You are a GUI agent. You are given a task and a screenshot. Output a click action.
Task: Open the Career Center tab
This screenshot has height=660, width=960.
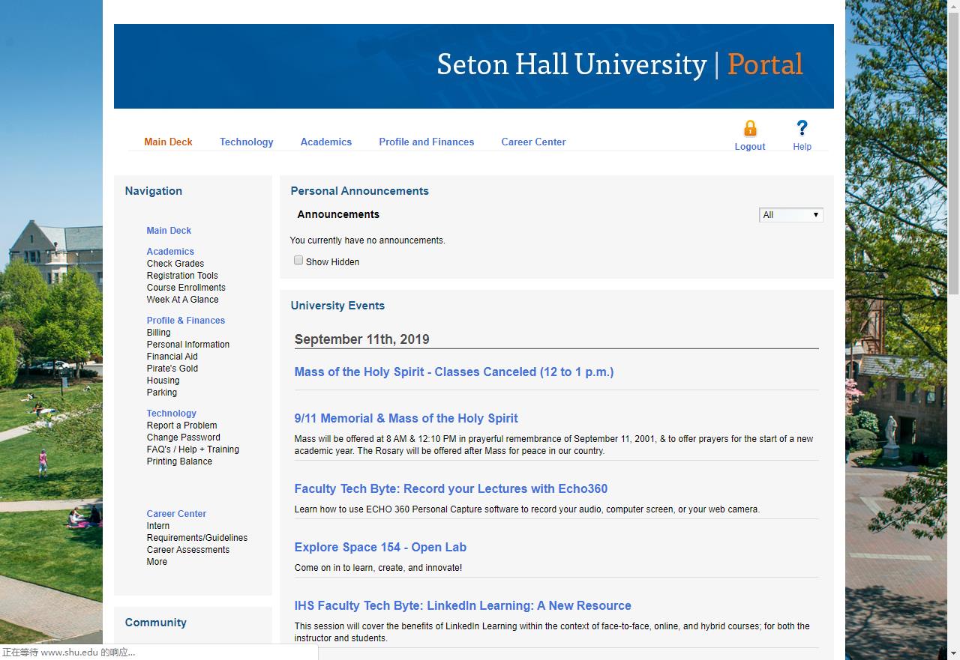533,142
